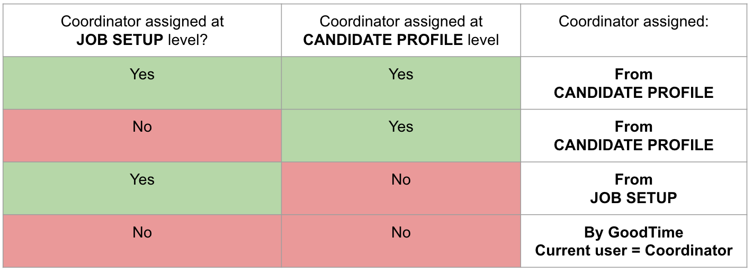Viewport: 753px width, 274px height.
Task: Click green "Yes" cell in second data row
Action: pyautogui.click(x=401, y=135)
